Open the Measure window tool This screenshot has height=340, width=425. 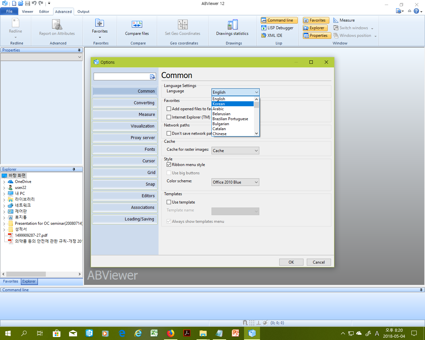pyautogui.click(x=344, y=20)
